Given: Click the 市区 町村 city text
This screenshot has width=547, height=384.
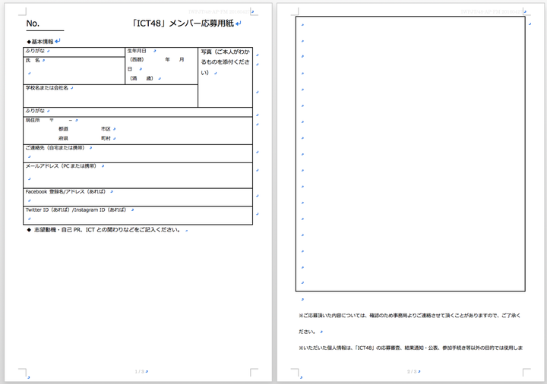Looking at the screenshot, I should point(106,134).
